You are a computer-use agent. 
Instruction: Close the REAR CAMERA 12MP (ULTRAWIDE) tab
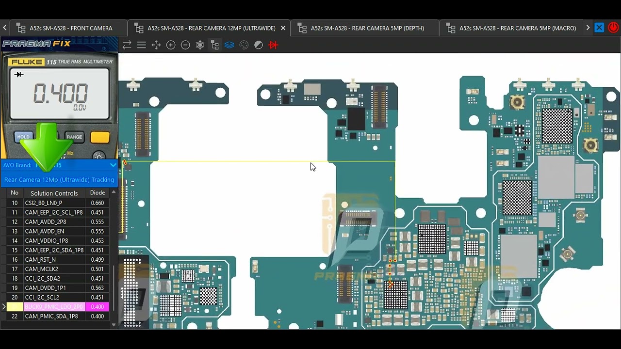pyautogui.click(x=283, y=28)
